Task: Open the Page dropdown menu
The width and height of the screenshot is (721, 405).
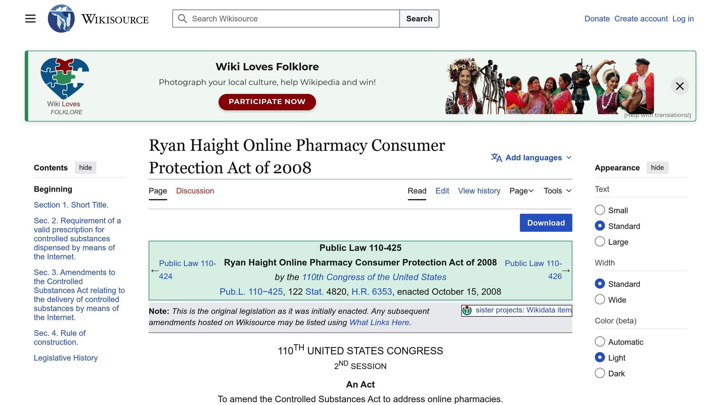Action: (x=522, y=191)
